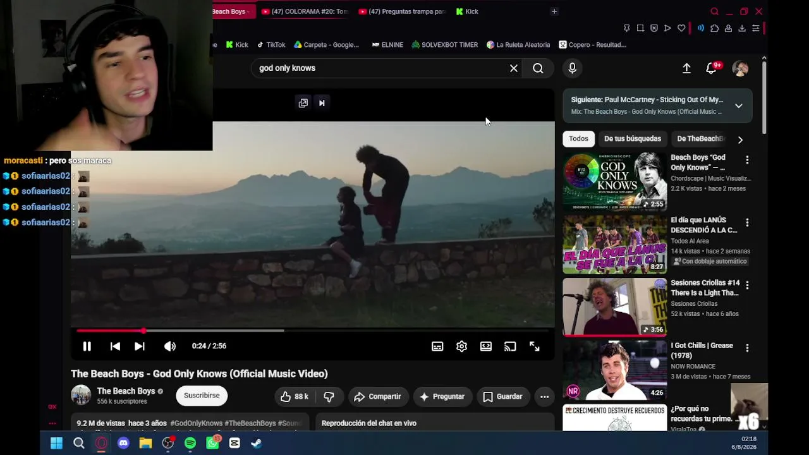Open options for the LANÚS video suggestion
This screenshot has width=809, height=455.
pyautogui.click(x=747, y=222)
